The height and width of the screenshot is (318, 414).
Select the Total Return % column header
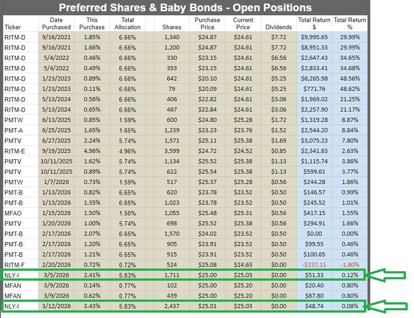point(350,23)
